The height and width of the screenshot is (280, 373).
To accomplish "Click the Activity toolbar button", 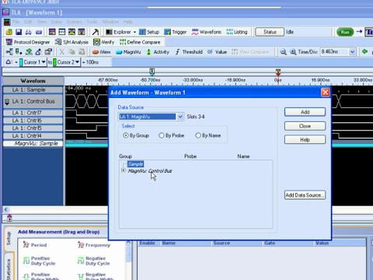I will click(158, 52).
